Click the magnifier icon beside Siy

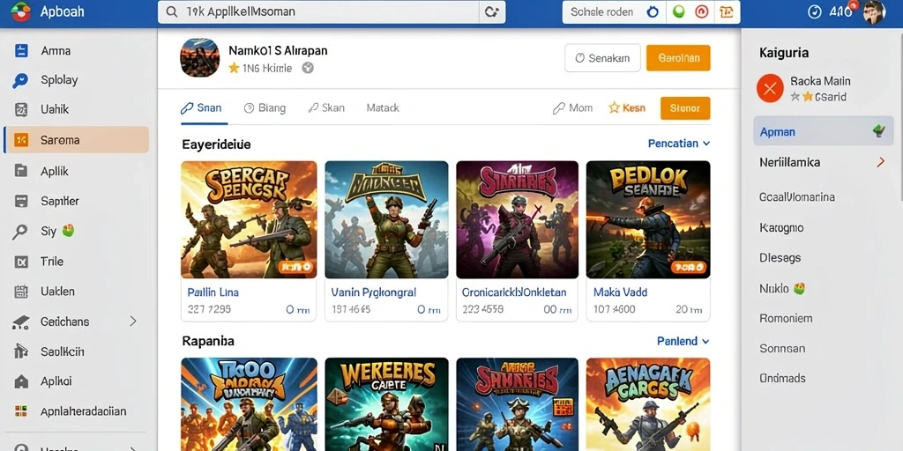pyautogui.click(x=20, y=232)
